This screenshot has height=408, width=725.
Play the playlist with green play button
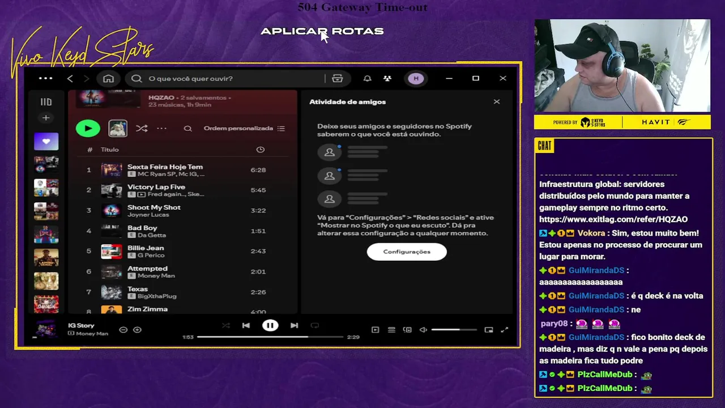coord(88,128)
